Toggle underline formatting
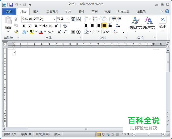172x139 pixels. pos(36,26)
